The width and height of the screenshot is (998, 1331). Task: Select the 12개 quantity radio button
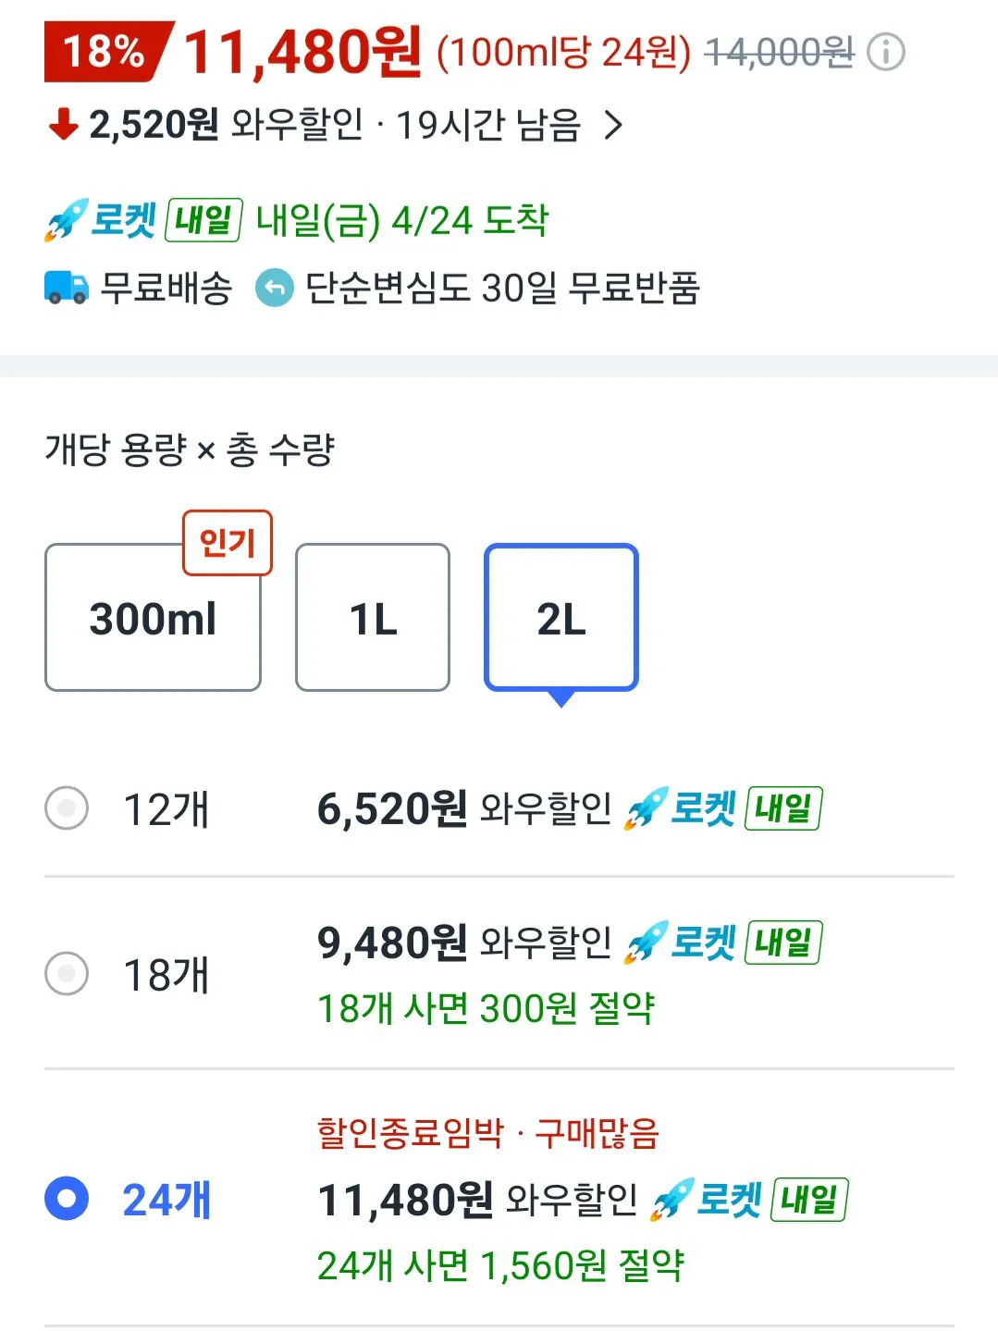pyautogui.click(x=67, y=808)
